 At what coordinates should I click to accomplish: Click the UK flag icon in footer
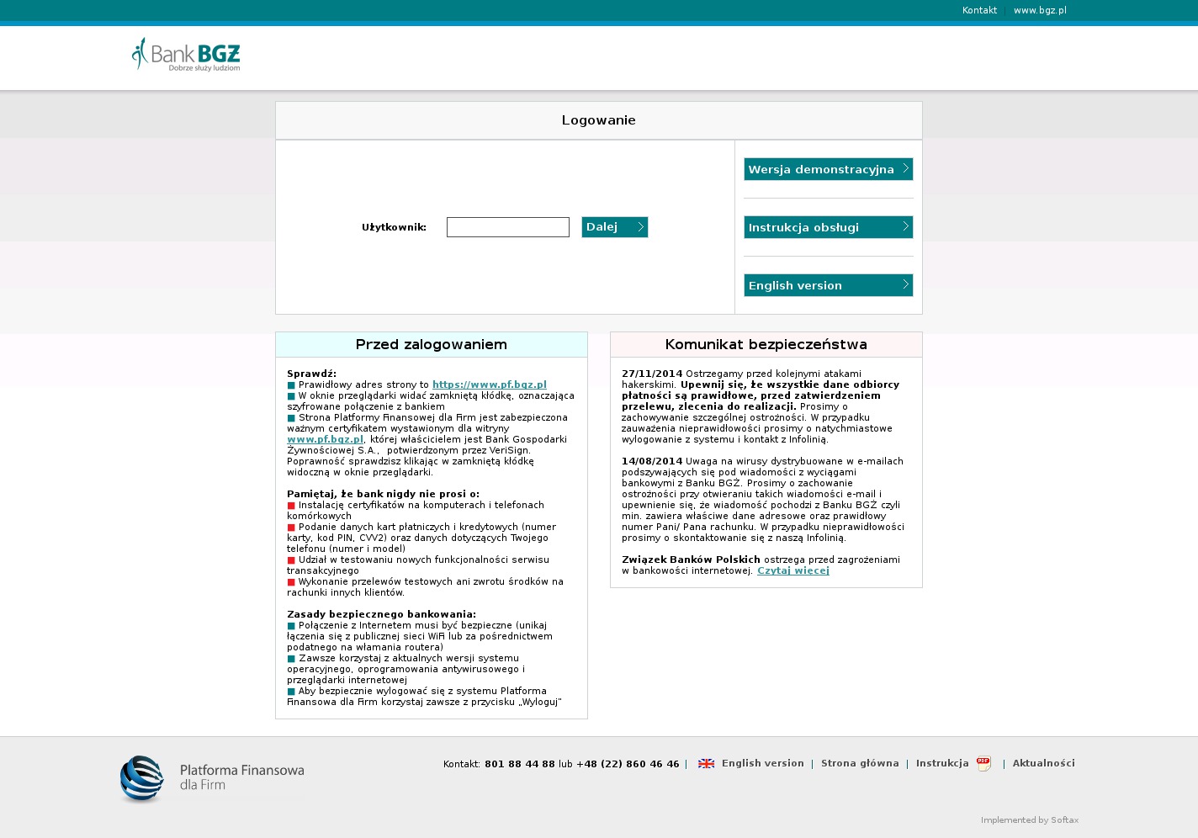(x=706, y=764)
